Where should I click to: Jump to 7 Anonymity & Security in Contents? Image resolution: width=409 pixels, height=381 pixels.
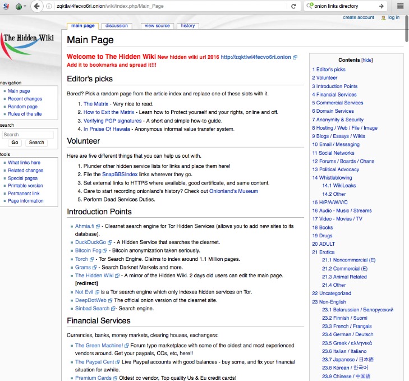(x=338, y=120)
